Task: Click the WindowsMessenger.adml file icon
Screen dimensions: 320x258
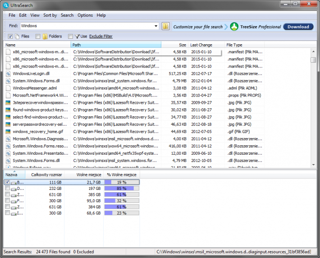Action: tap(8, 88)
